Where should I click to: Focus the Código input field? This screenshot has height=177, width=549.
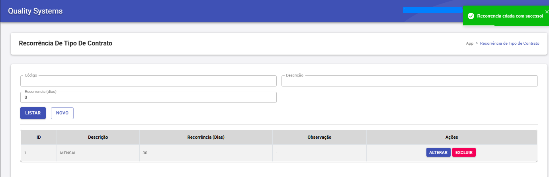coord(148,81)
